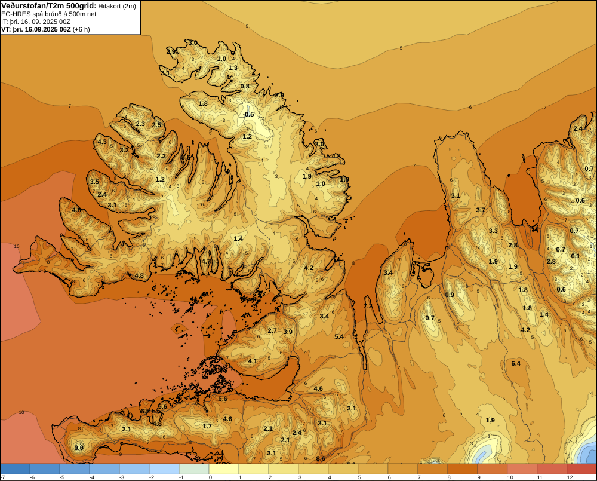This screenshot has height=481, width=597.
Task: Click the '7.2' temperature value
Action: [368, 306]
